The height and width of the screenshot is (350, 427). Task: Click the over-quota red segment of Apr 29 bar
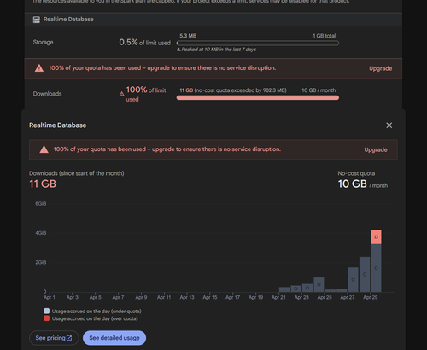pos(376,236)
